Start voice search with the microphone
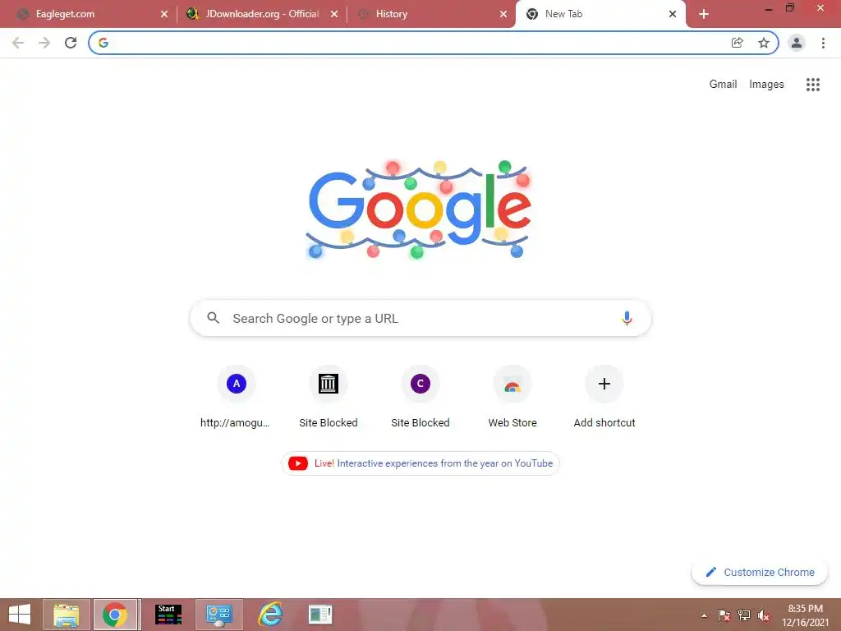The image size is (841, 631). click(x=627, y=318)
